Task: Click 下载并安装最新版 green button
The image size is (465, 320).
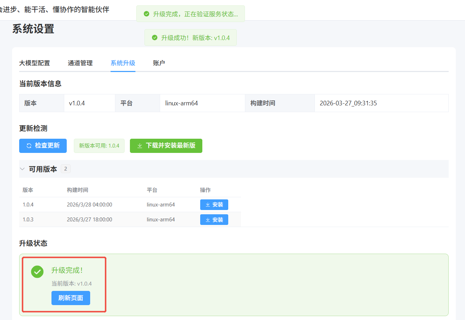Action: point(166,146)
